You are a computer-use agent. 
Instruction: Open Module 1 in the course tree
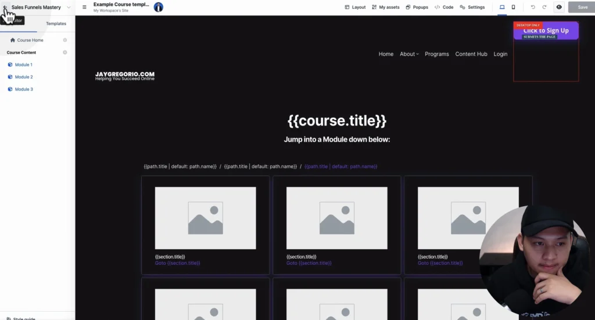pos(23,64)
